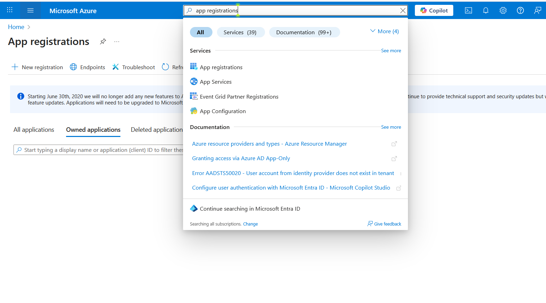Filter results by Services (39)
The width and height of the screenshot is (546, 303).
click(x=240, y=32)
